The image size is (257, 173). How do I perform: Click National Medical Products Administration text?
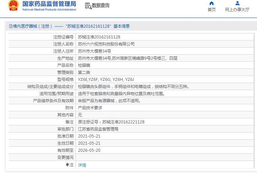pos(49,9)
